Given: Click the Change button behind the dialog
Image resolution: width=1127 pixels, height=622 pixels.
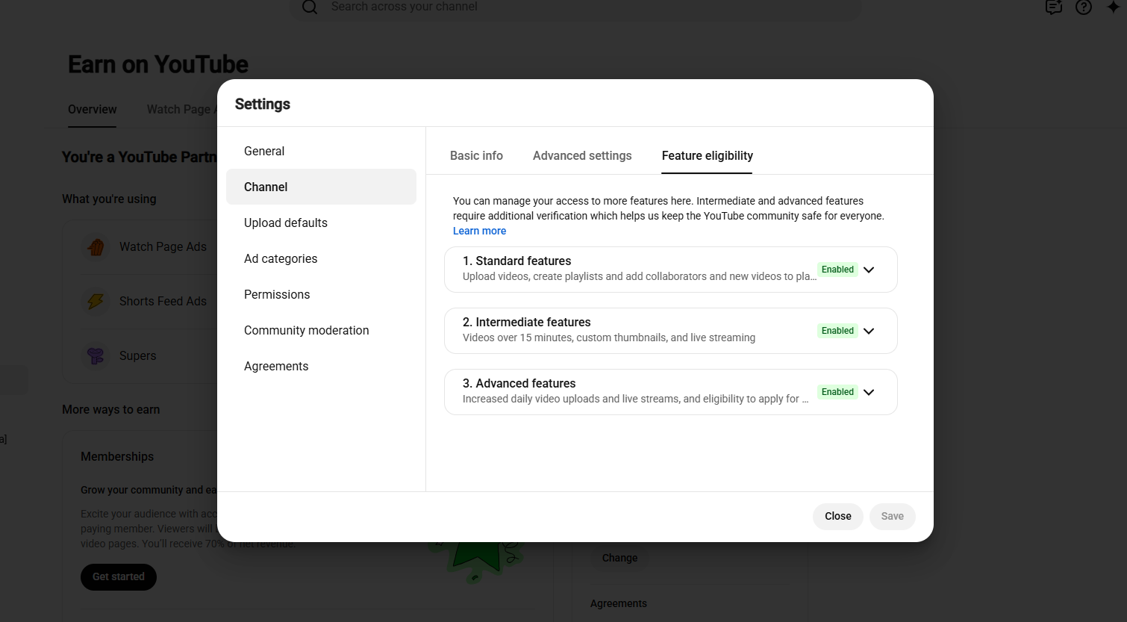Looking at the screenshot, I should [x=619, y=558].
